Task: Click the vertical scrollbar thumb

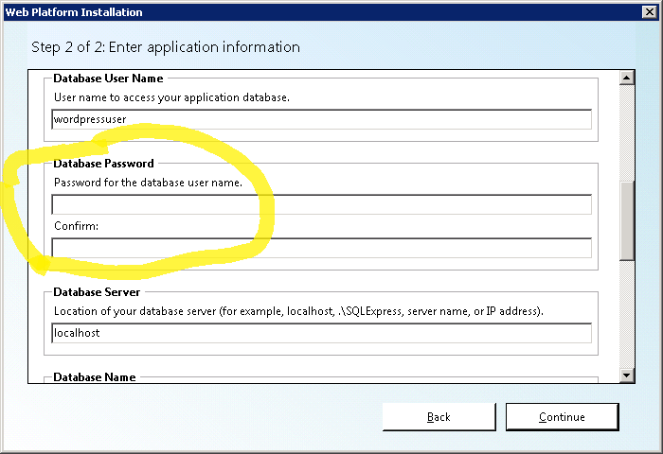Action: click(627, 221)
